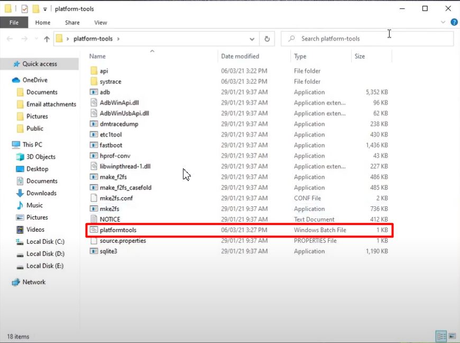Viewport: 460px width, 343px height.
Task: Click the Search platform-tools field
Action: (367, 39)
